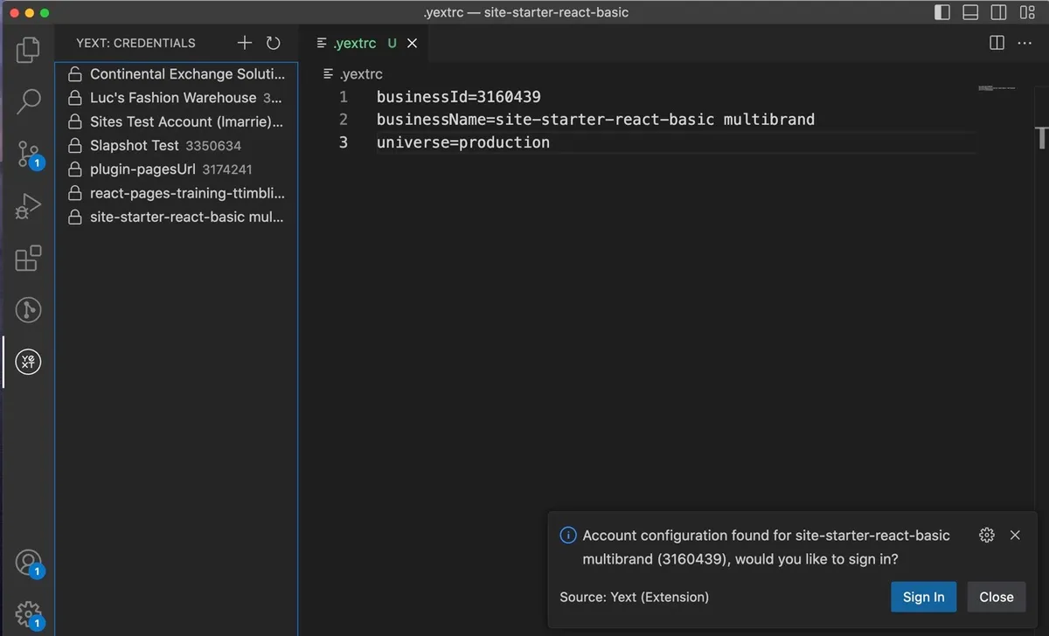Open the notification settings gear
1049x636 pixels.
point(987,535)
